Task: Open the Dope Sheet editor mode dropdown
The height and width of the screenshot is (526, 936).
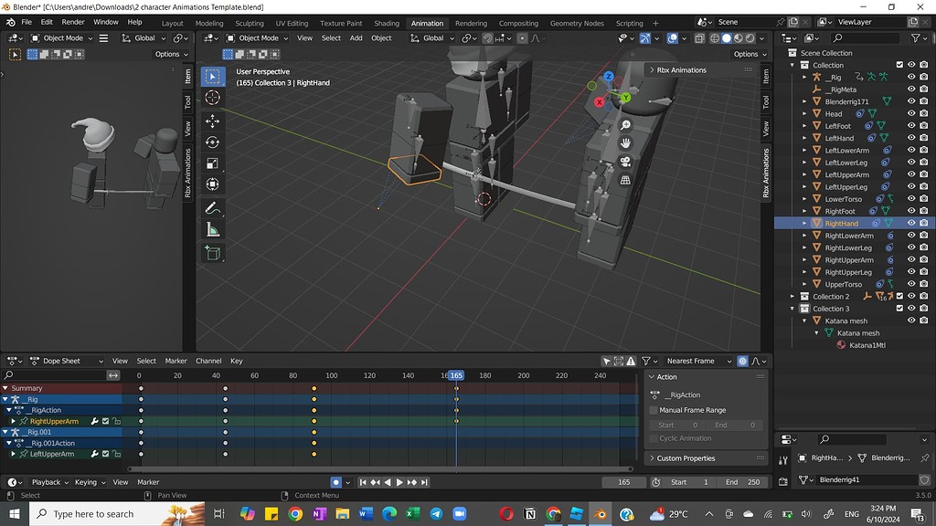Action: pyautogui.click(x=64, y=361)
